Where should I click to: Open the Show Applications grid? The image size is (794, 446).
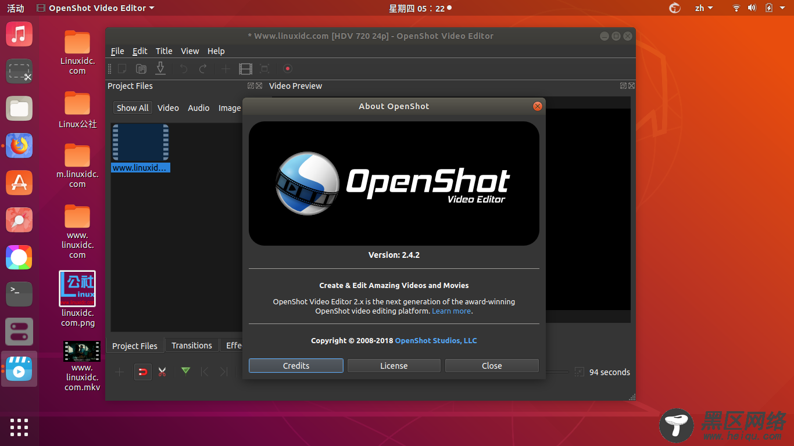[19, 427]
